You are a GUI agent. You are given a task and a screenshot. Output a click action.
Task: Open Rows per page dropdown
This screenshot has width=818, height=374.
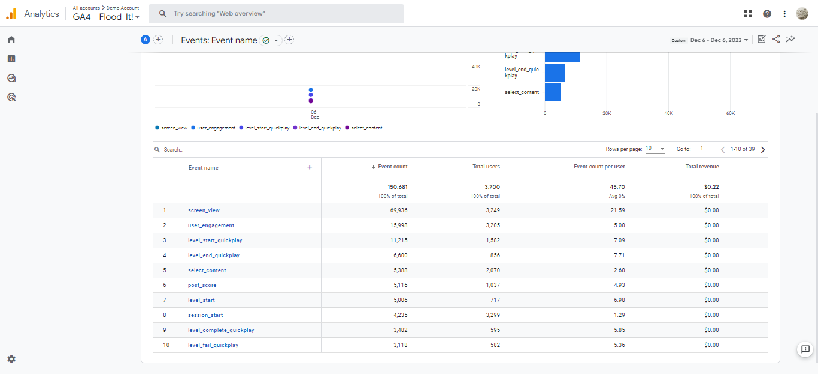coord(655,149)
